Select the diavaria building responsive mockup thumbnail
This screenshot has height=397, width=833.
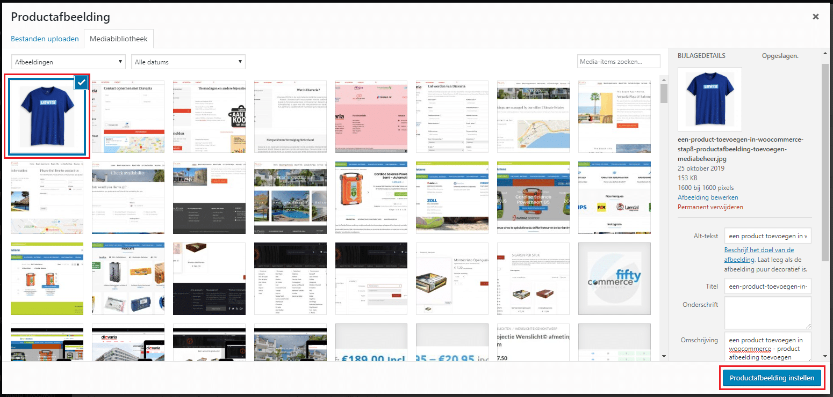tap(128, 342)
